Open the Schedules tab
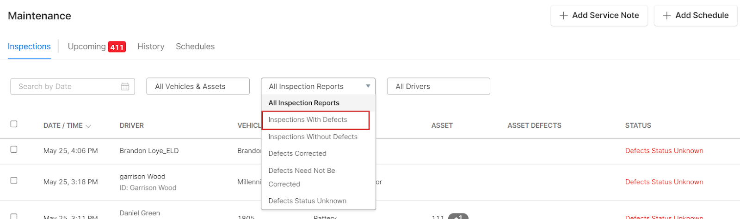The image size is (740, 219). 195,47
